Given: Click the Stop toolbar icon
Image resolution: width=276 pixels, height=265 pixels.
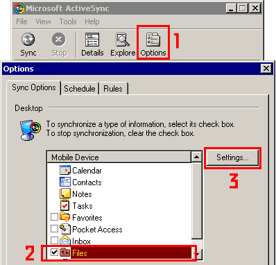Looking at the screenshot, I should 59,40.
